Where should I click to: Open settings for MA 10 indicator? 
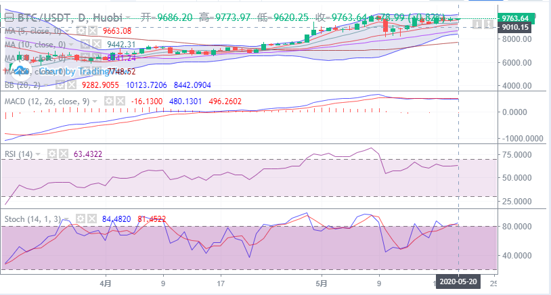pyautogui.click(x=85, y=44)
